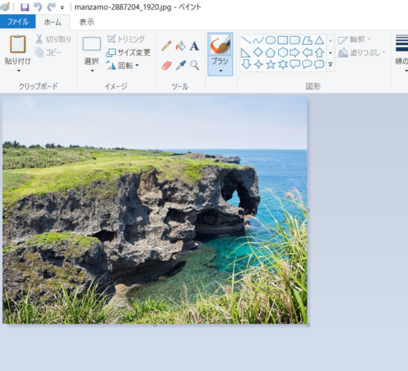Select the Oval shape
The height and width of the screenshot is (371, 408).
click(271, 40)
